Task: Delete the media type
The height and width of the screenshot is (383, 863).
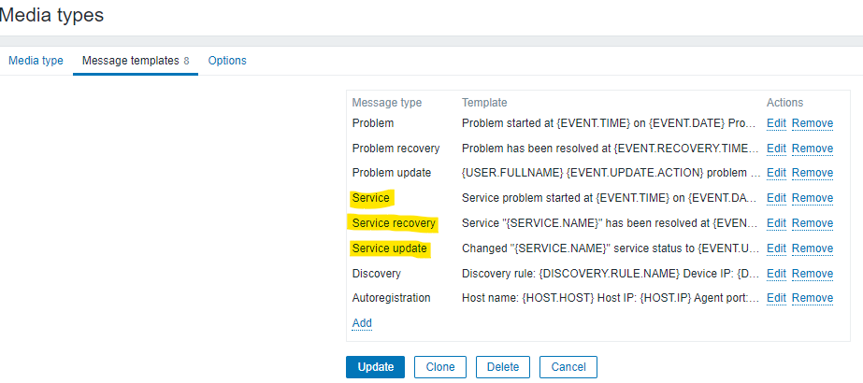Action: point(503,367)
